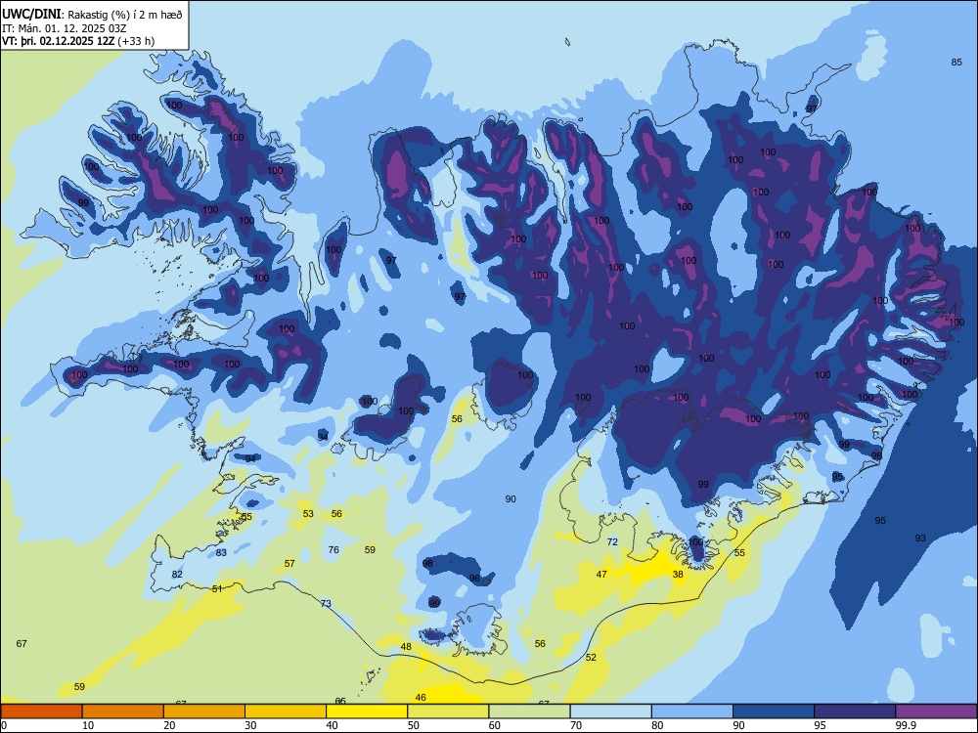Select the 20–30 amber legend swatch
Image resolution: width=978 pixels, height=733 pixels.
coord(204,711)
